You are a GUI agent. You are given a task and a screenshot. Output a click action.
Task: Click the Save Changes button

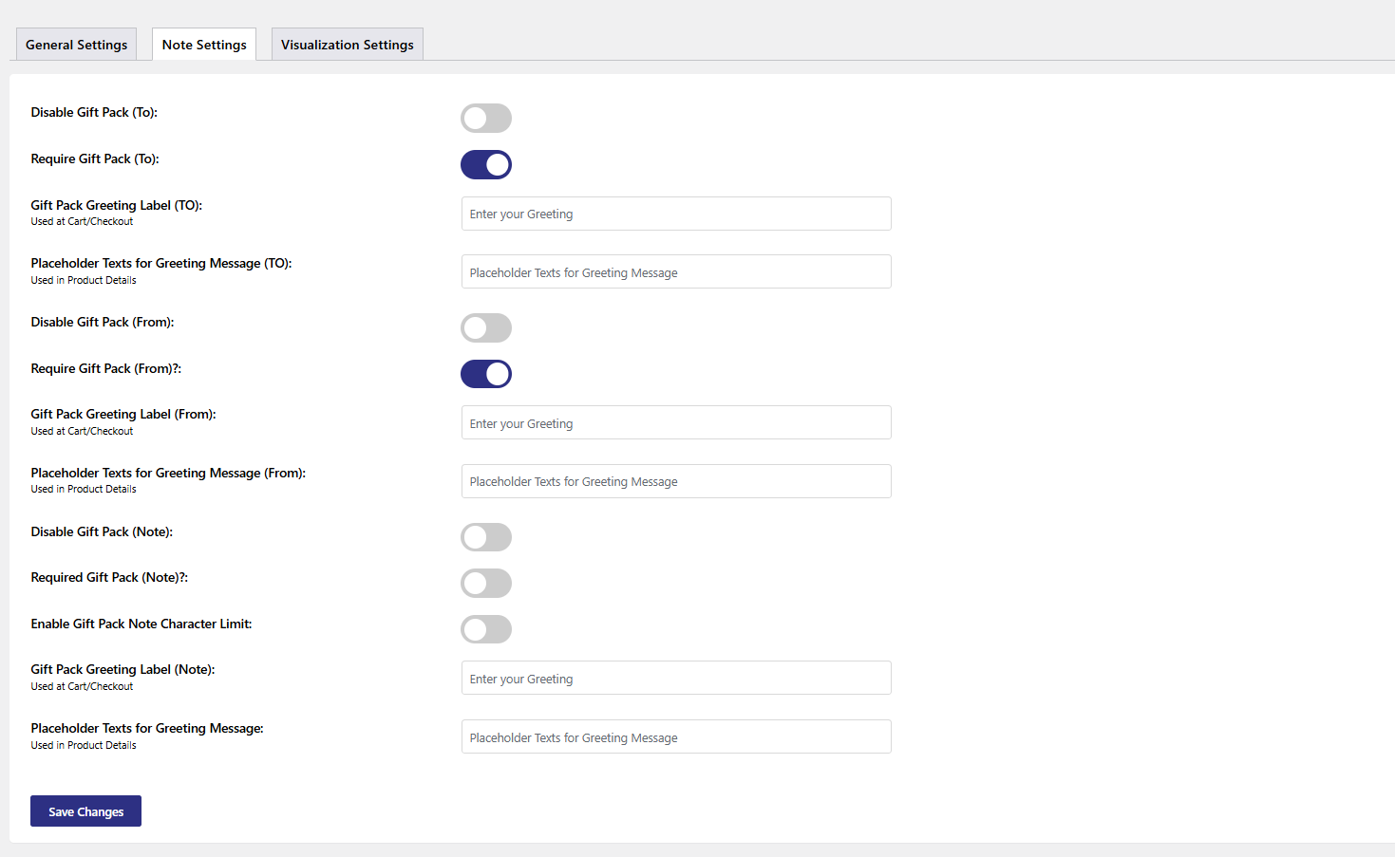[85, 811]
